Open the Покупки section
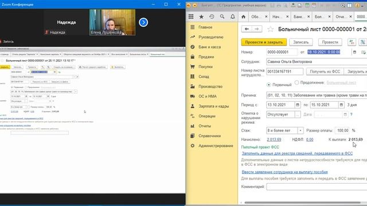 pyautogui.click(x=205, y=66)
